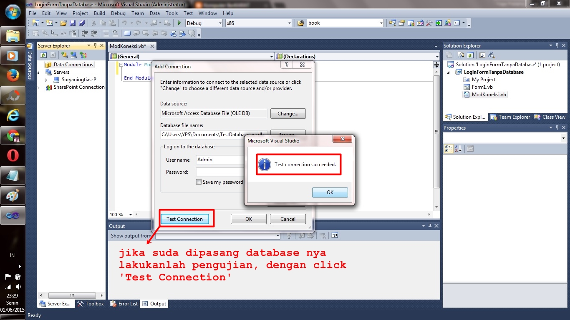Click the Add New Item toolbar icon

click(49, 23)
